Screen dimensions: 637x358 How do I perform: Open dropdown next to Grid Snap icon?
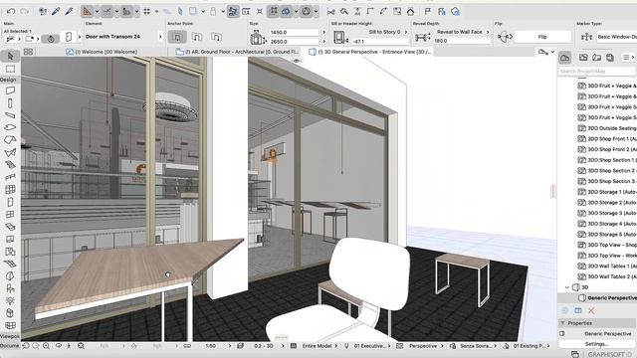(156, 11)
